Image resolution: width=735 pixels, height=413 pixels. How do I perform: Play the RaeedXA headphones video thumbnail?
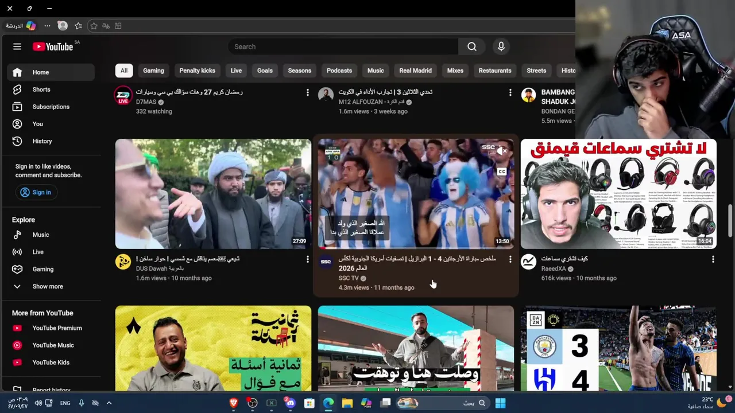click(618, 194)
